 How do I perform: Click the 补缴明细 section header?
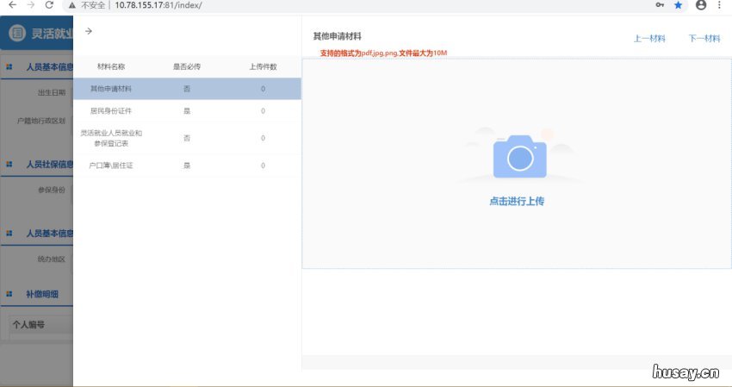click(42, 294)
